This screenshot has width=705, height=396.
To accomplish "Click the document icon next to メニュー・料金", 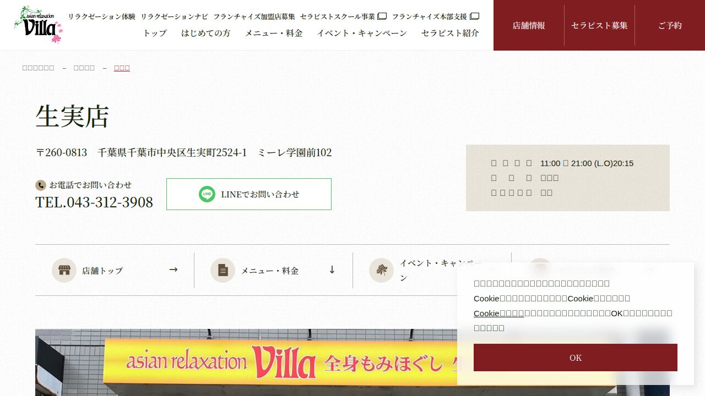I will pos(223,270).
